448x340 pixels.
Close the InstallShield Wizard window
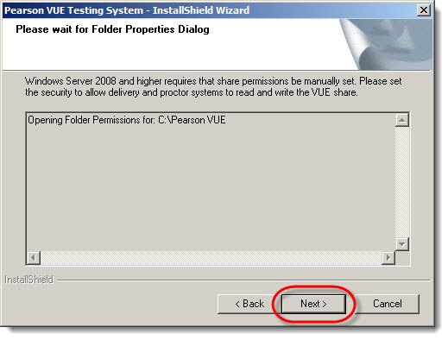coord(424,10)
